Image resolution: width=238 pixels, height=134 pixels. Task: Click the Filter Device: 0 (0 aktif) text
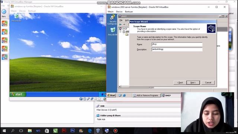(x=107, y=110)
